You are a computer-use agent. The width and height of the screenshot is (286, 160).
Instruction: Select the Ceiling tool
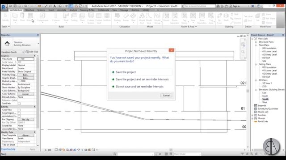tap(74, 17)
